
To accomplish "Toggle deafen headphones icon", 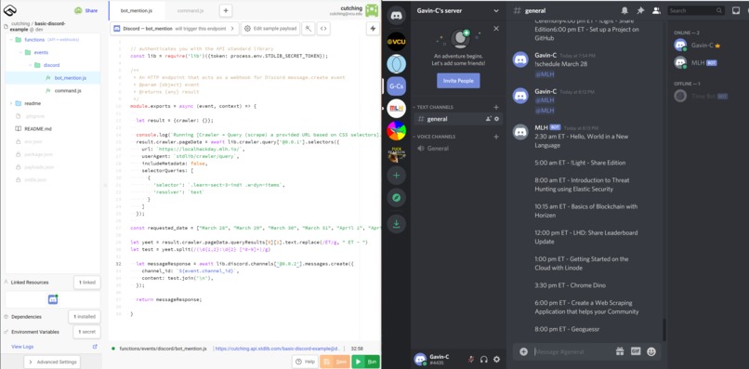I will [x=484, y=360].
